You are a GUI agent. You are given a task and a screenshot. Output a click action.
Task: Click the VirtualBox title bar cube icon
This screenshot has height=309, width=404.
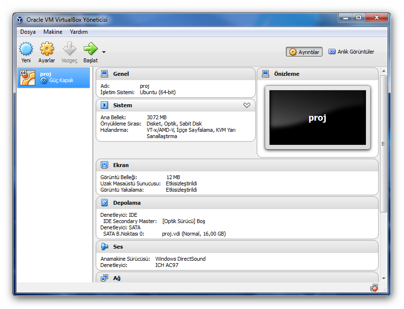[x=20, y=20]
